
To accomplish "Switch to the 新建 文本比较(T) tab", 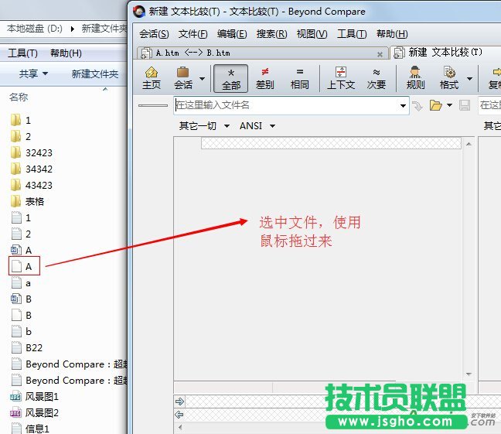I will click(446, 53).
